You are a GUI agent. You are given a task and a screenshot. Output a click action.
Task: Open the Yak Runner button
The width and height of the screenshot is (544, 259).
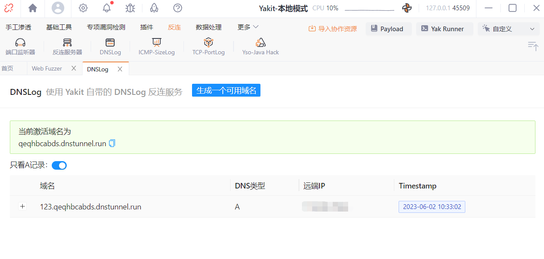(x=444, y=29)
